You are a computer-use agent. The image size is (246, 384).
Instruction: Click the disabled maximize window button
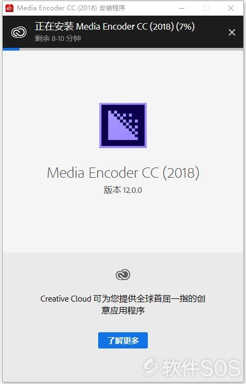tap(206, 8)
